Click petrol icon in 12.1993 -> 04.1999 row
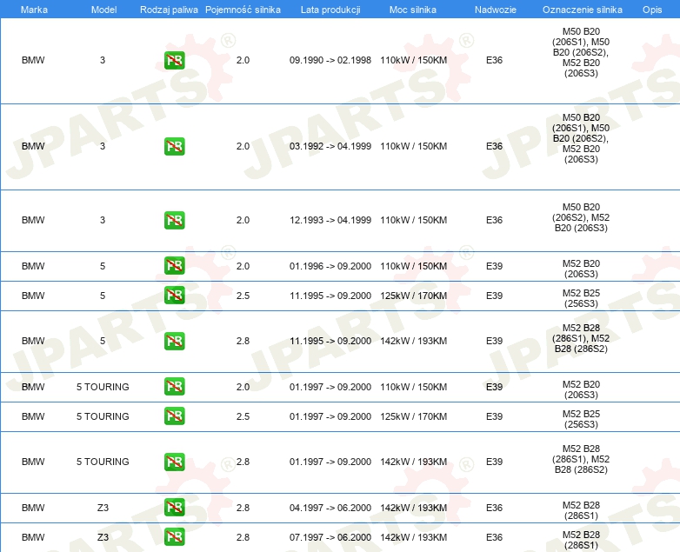 tap(174, 220)
